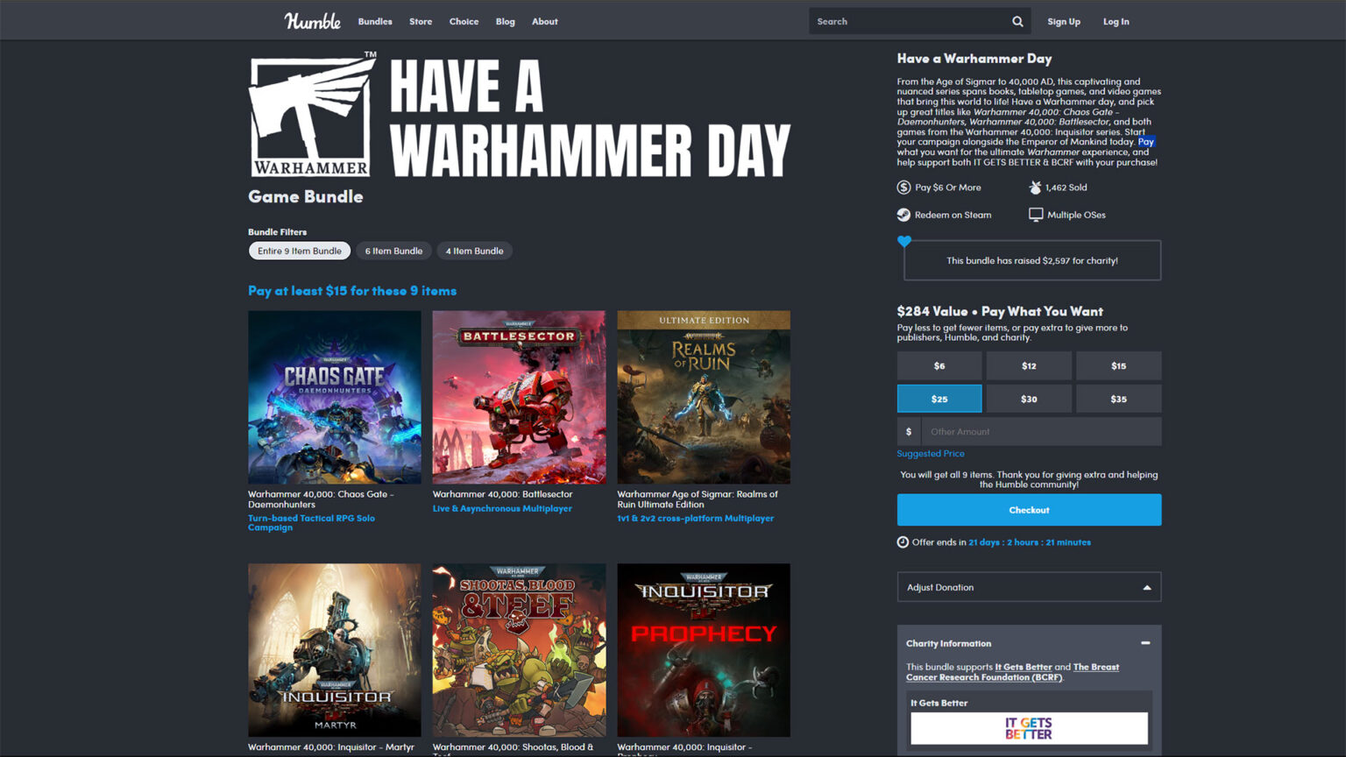Click the Humble logo in the header
The image size is (1346, 757).
coord(312,21)
